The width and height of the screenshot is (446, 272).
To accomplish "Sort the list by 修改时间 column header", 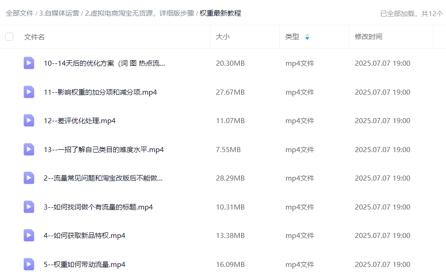I will pyautogui.click(x=368, y=37).
